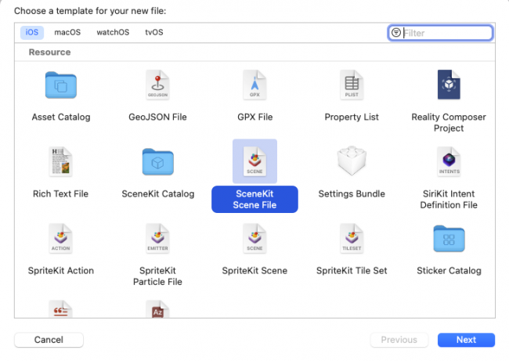Open the filter options dropdown icon

click(396, 33)
